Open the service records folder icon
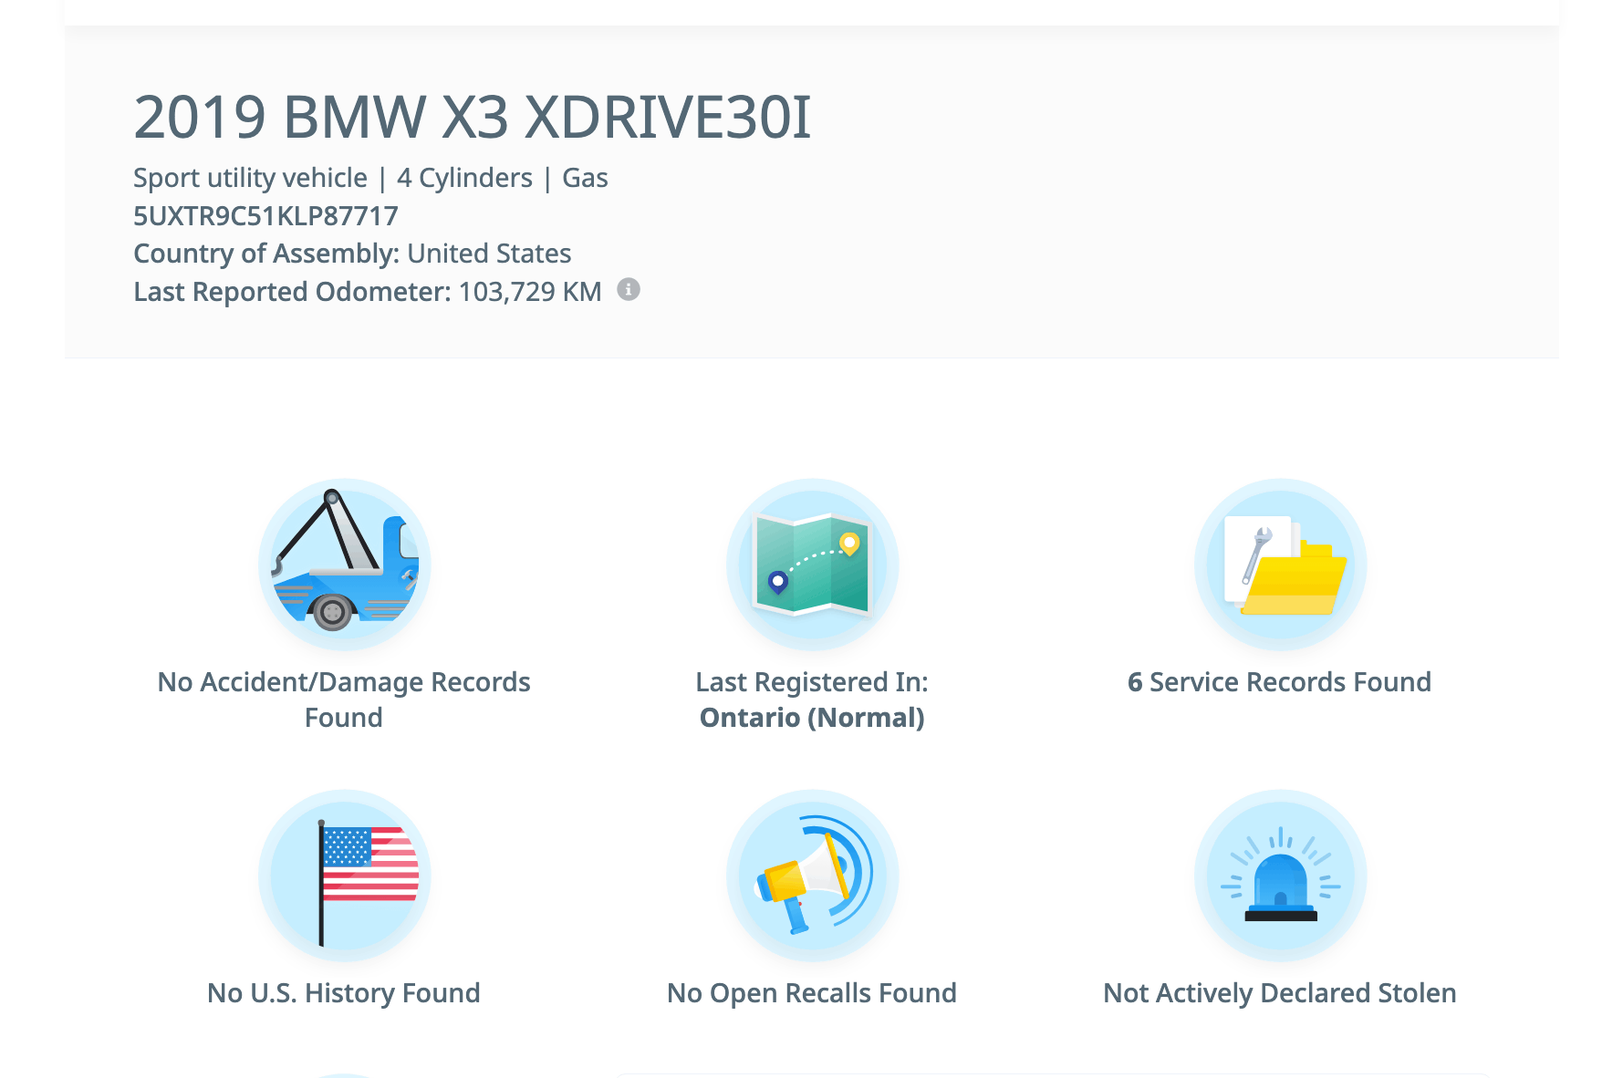This screenshot has height=1078, width=1602. click(1280, 565)
